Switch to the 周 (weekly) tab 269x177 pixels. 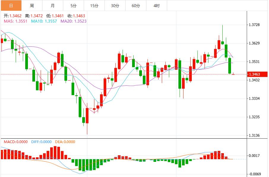pyautogui.click(x=31, y=5)
